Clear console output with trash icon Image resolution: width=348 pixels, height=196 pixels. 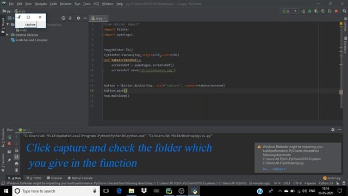17,170
